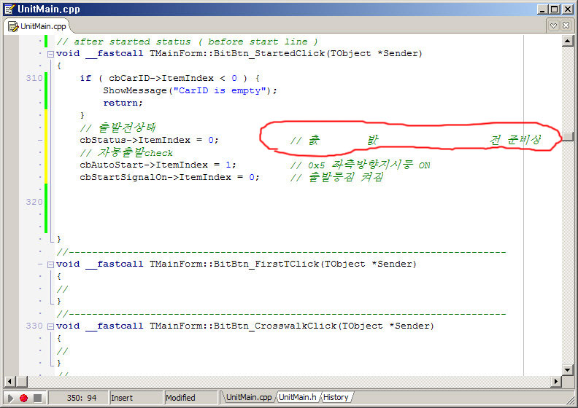Click the window system icon in title bar
578x408 pixels.
point(9,9)
